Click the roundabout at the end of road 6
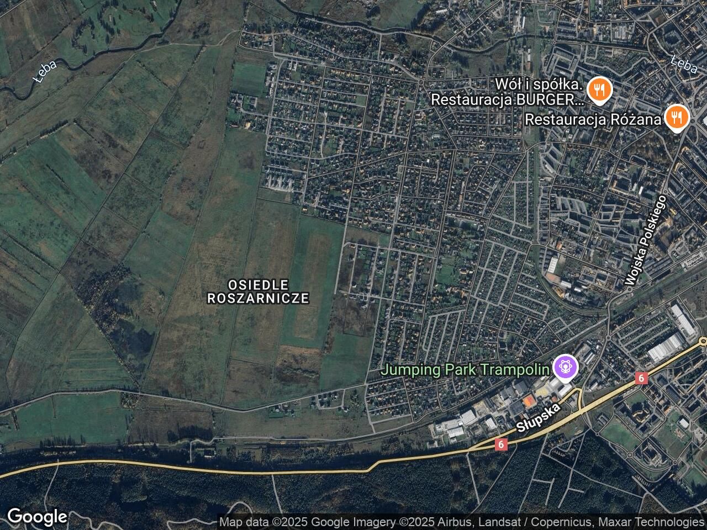Viewport: 707px width, 530px height. [x=704, y=342]
